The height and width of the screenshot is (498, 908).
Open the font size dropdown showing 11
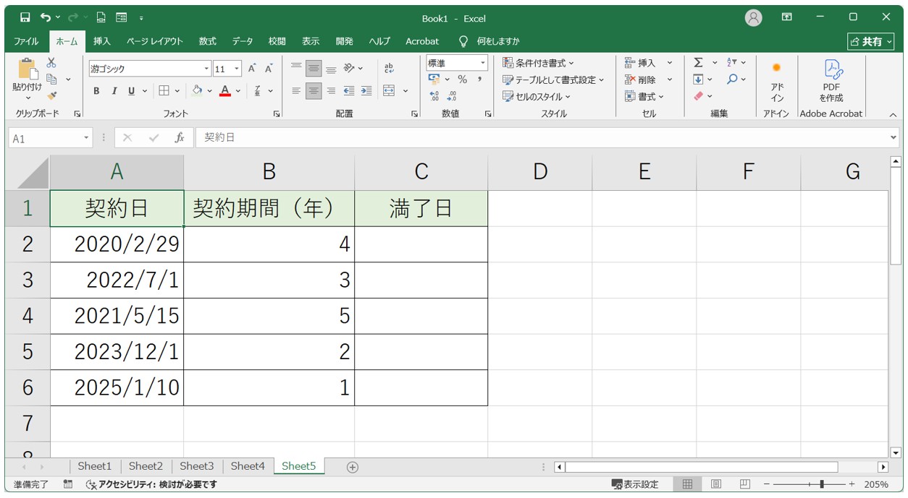[x=237, y=69]
